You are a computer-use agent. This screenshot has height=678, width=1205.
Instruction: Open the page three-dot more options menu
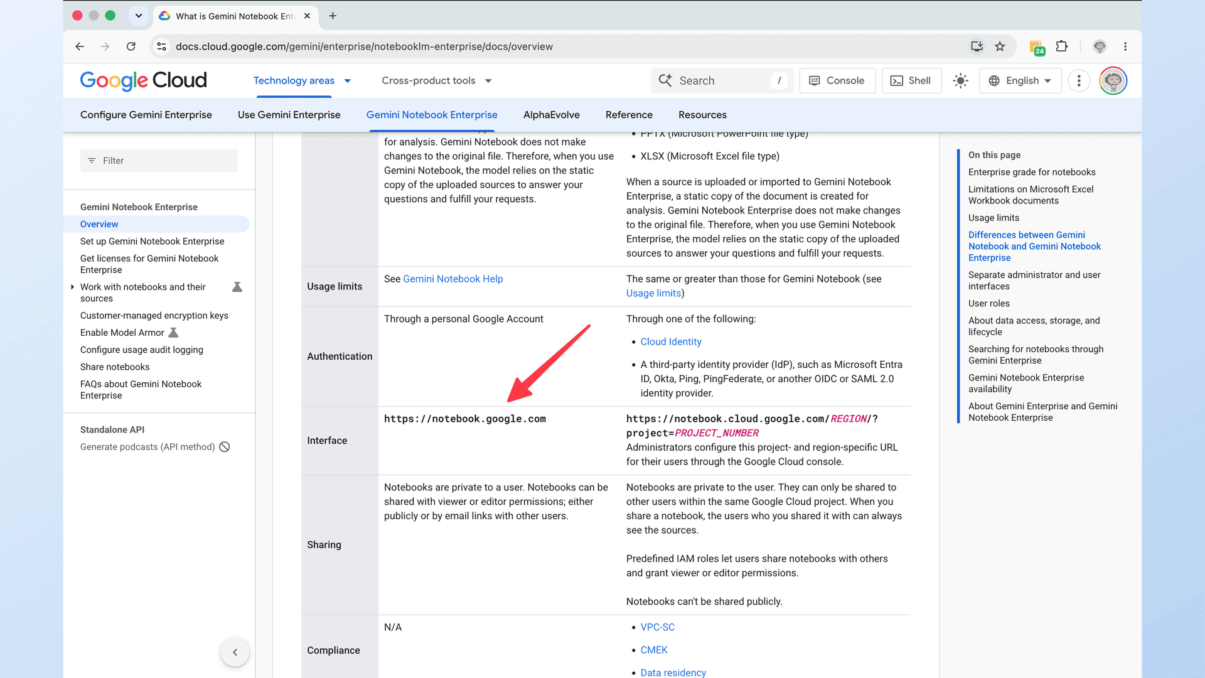coord(1079,80)
